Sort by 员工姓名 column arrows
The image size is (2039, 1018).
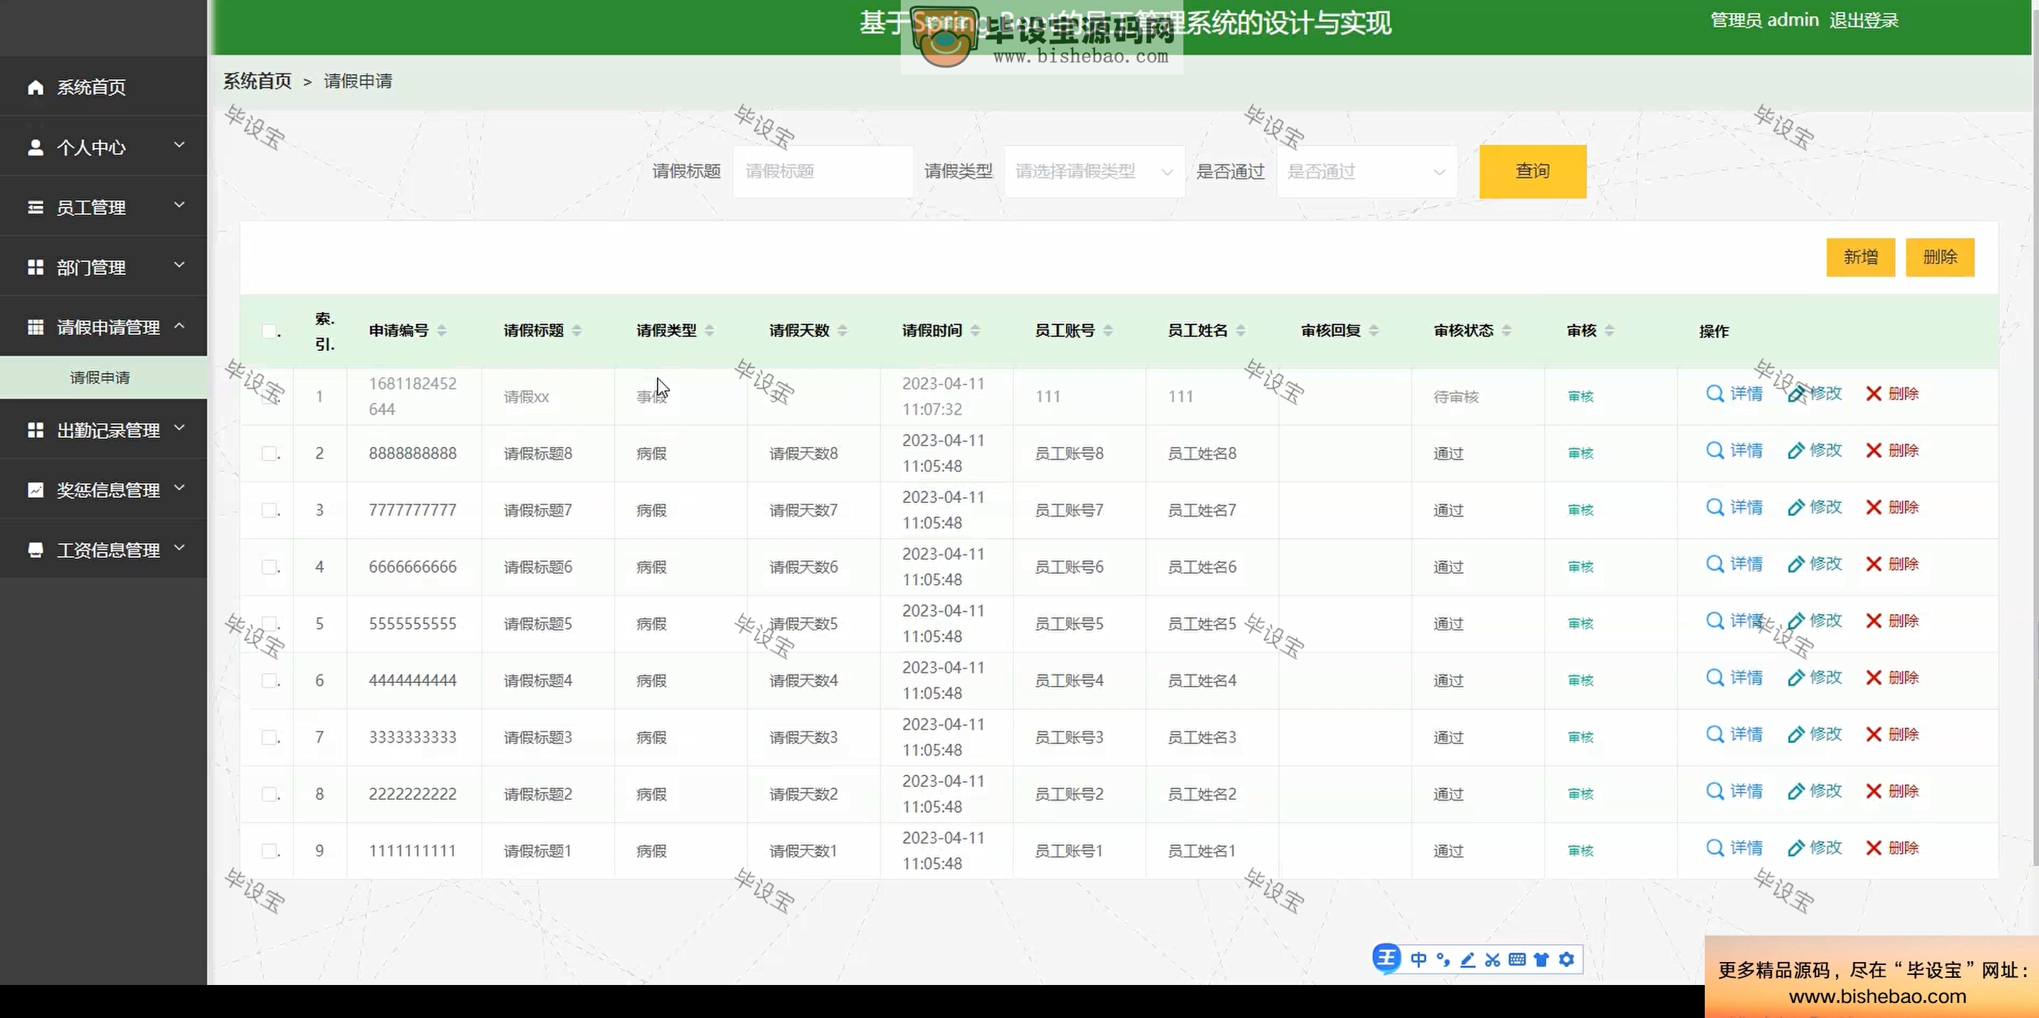click(x=1240, y=331)
